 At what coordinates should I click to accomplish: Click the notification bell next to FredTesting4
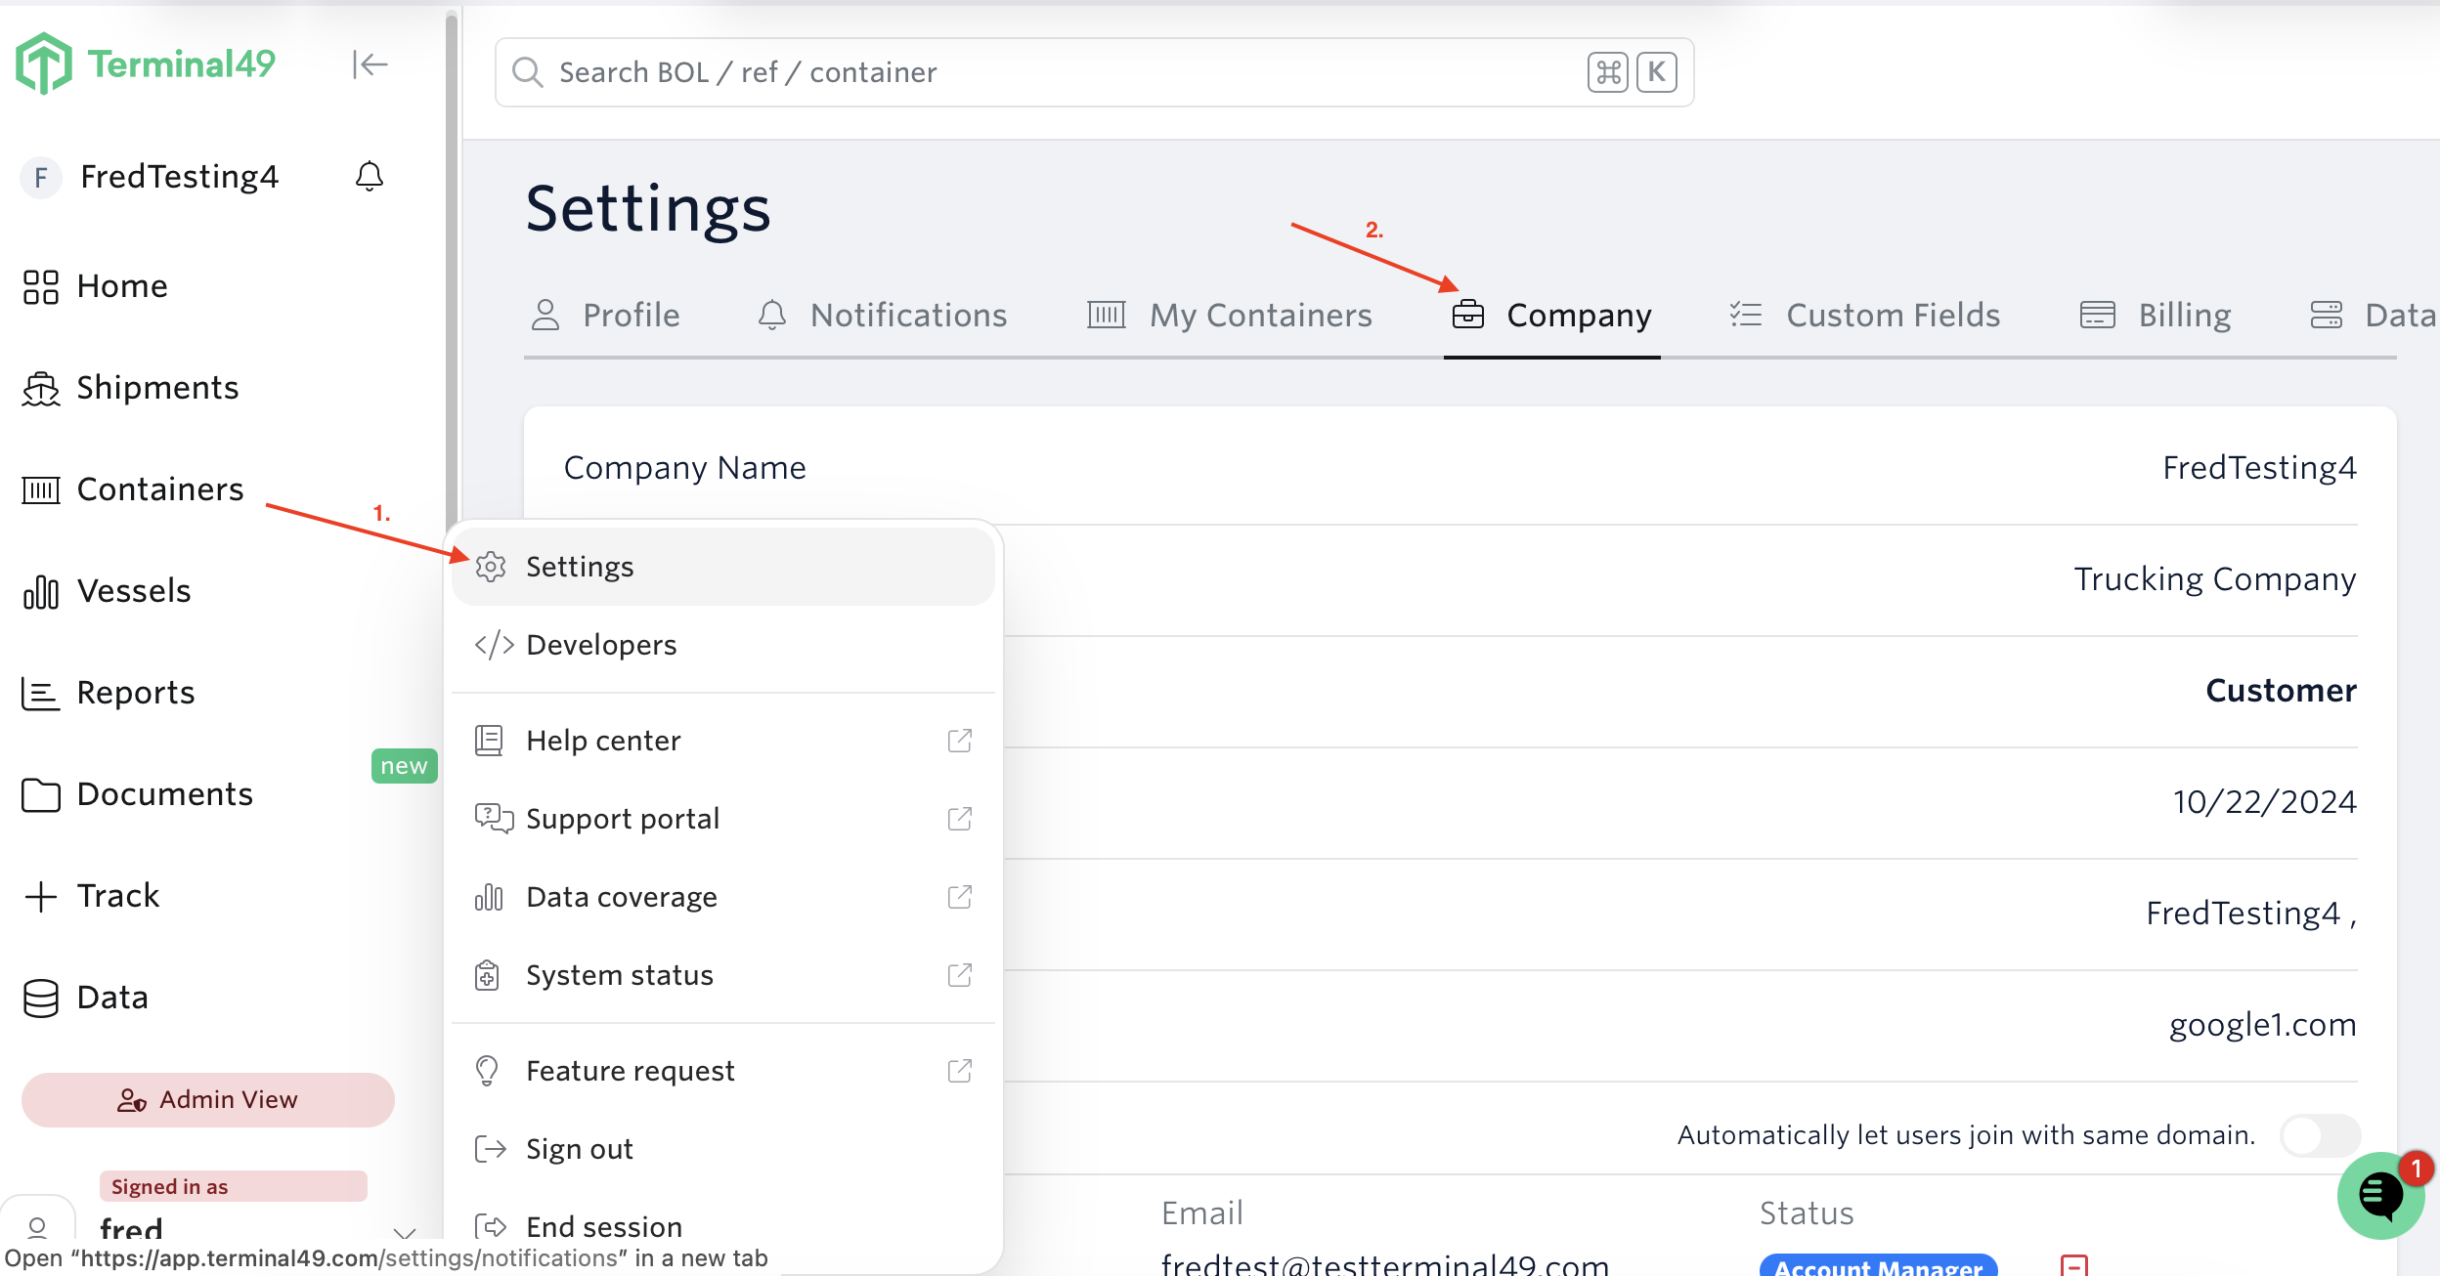coord(369,176)
